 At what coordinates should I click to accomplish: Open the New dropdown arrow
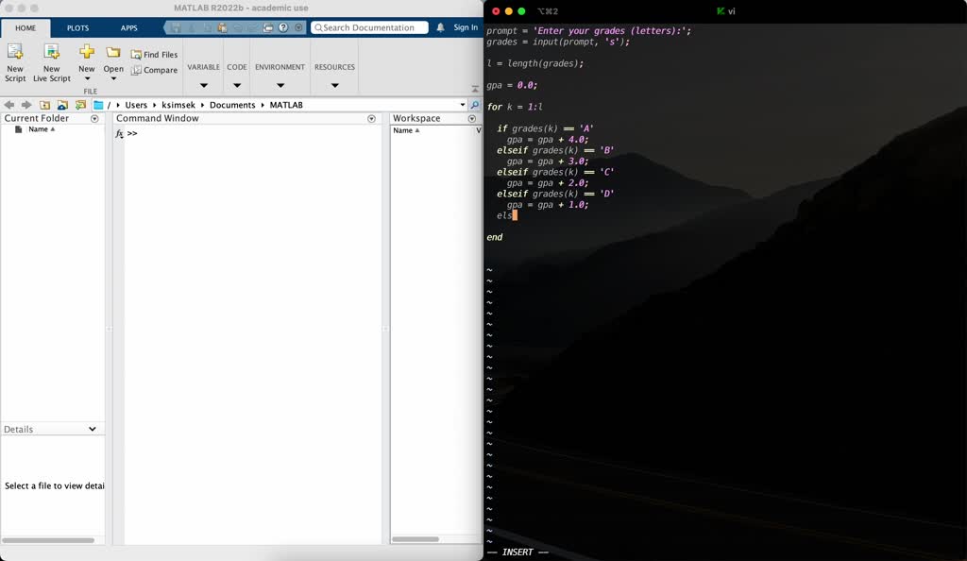coord(87,79)
